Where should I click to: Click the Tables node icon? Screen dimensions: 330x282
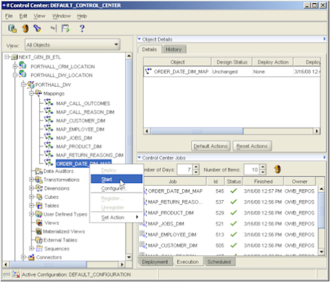39,205
